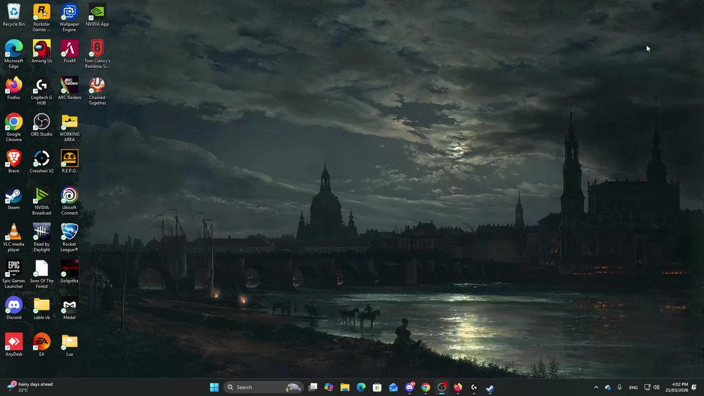The width and height of the screenshot is (704, 396).
Task: Select the Chained Together desktop icon
Action: [97, 91]
